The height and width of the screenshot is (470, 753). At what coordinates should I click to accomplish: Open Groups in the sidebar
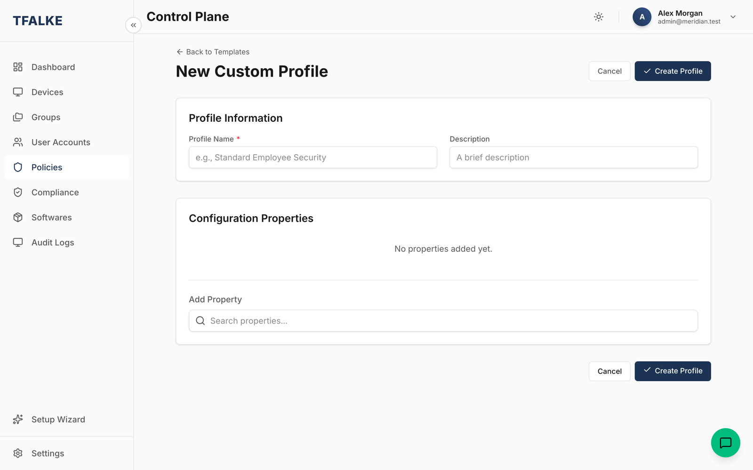click(67, 117)
